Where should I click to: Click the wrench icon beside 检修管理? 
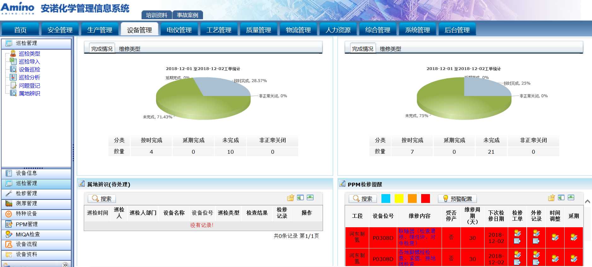[9, 193]
